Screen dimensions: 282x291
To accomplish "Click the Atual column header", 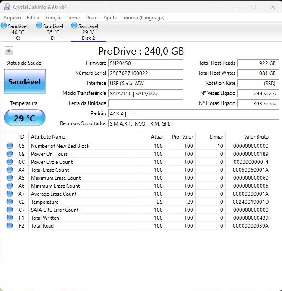I will pos(150,137).
